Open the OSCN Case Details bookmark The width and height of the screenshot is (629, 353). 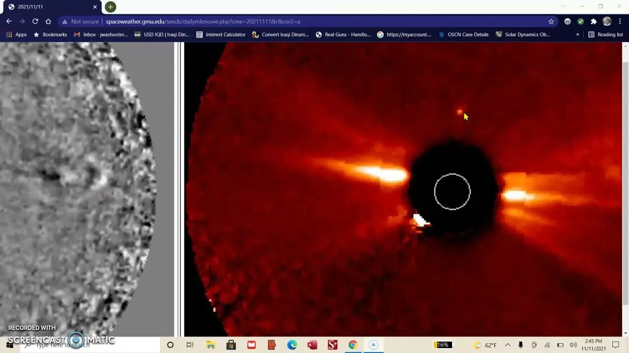pyautogui.click(x=463, y=35)
